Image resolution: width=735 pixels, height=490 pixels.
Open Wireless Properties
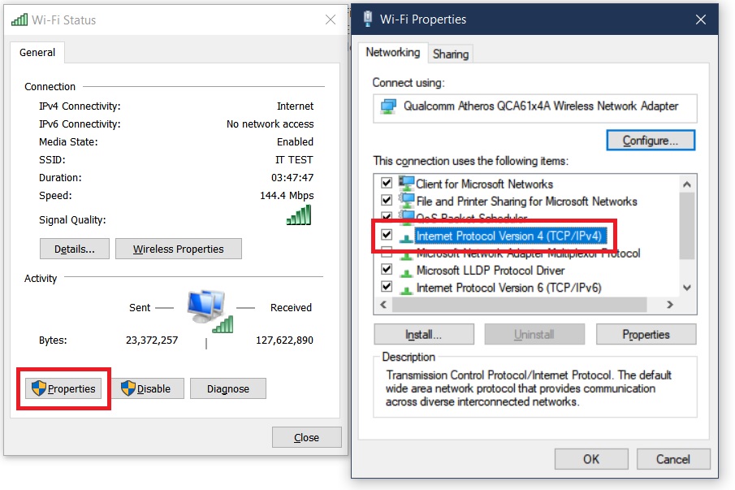178,249
